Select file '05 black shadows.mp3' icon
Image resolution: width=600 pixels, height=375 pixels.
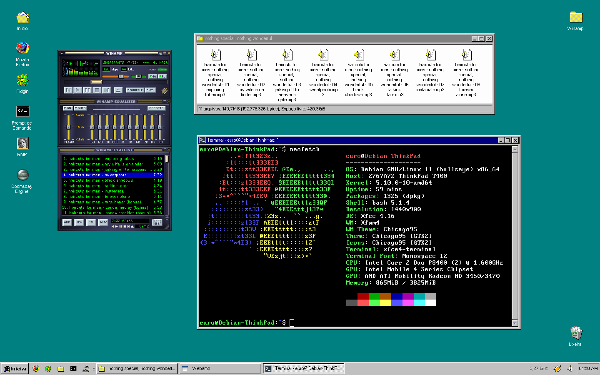coord(359,55)
